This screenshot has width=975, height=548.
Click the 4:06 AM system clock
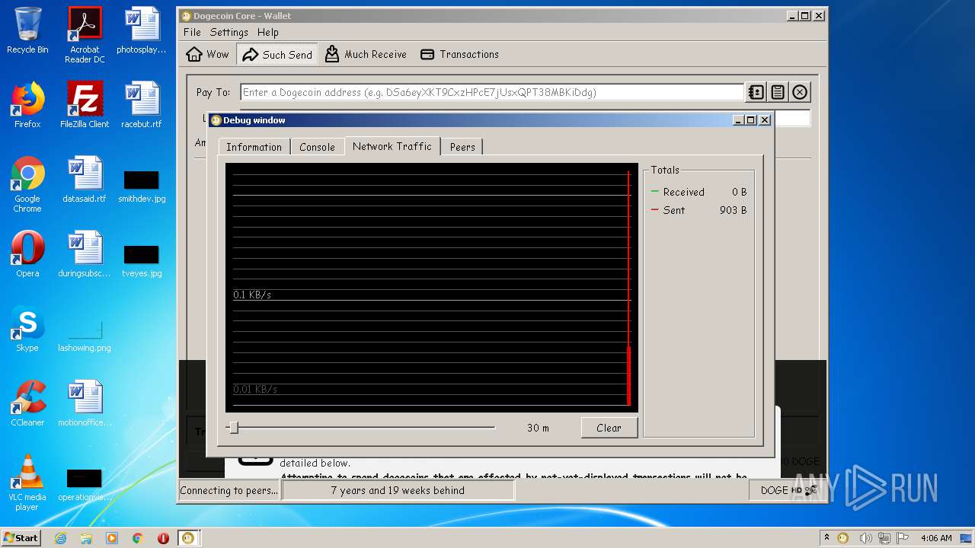936,538
